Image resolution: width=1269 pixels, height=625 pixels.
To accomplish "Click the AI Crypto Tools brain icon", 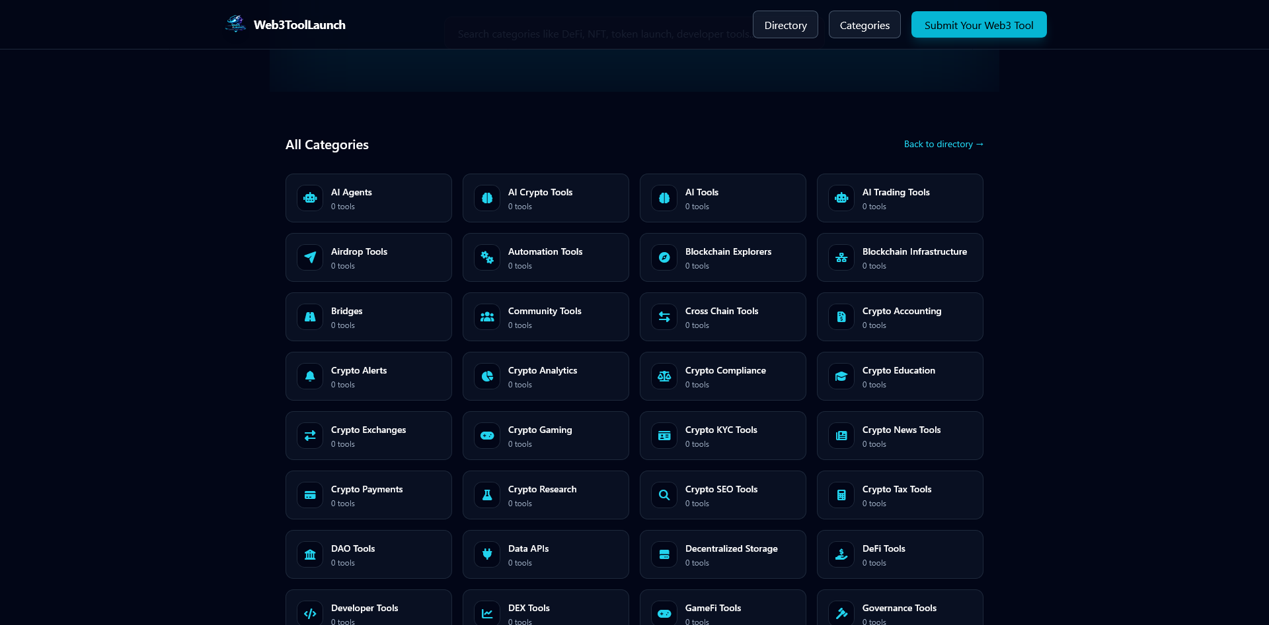I will point(487,198).
